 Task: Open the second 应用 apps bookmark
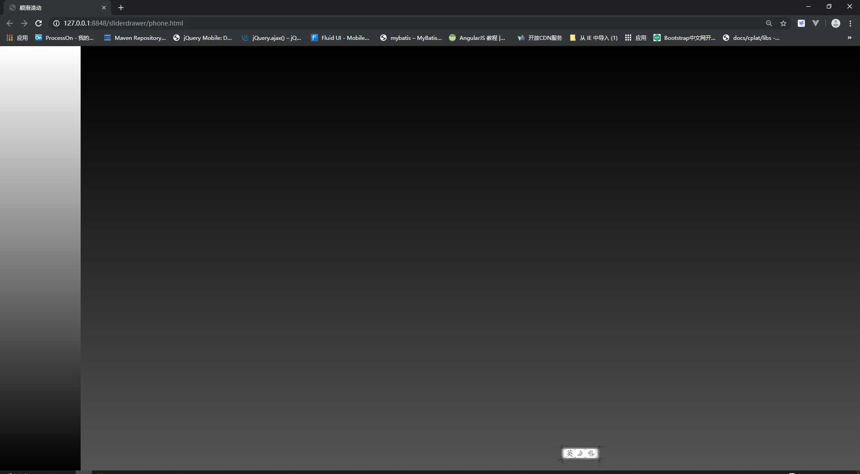click(636, 38)
